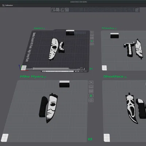Click the Arrange all objects toolbar icon
The width and height of the screenshot is (146, 146).
[x=67, y=9]
